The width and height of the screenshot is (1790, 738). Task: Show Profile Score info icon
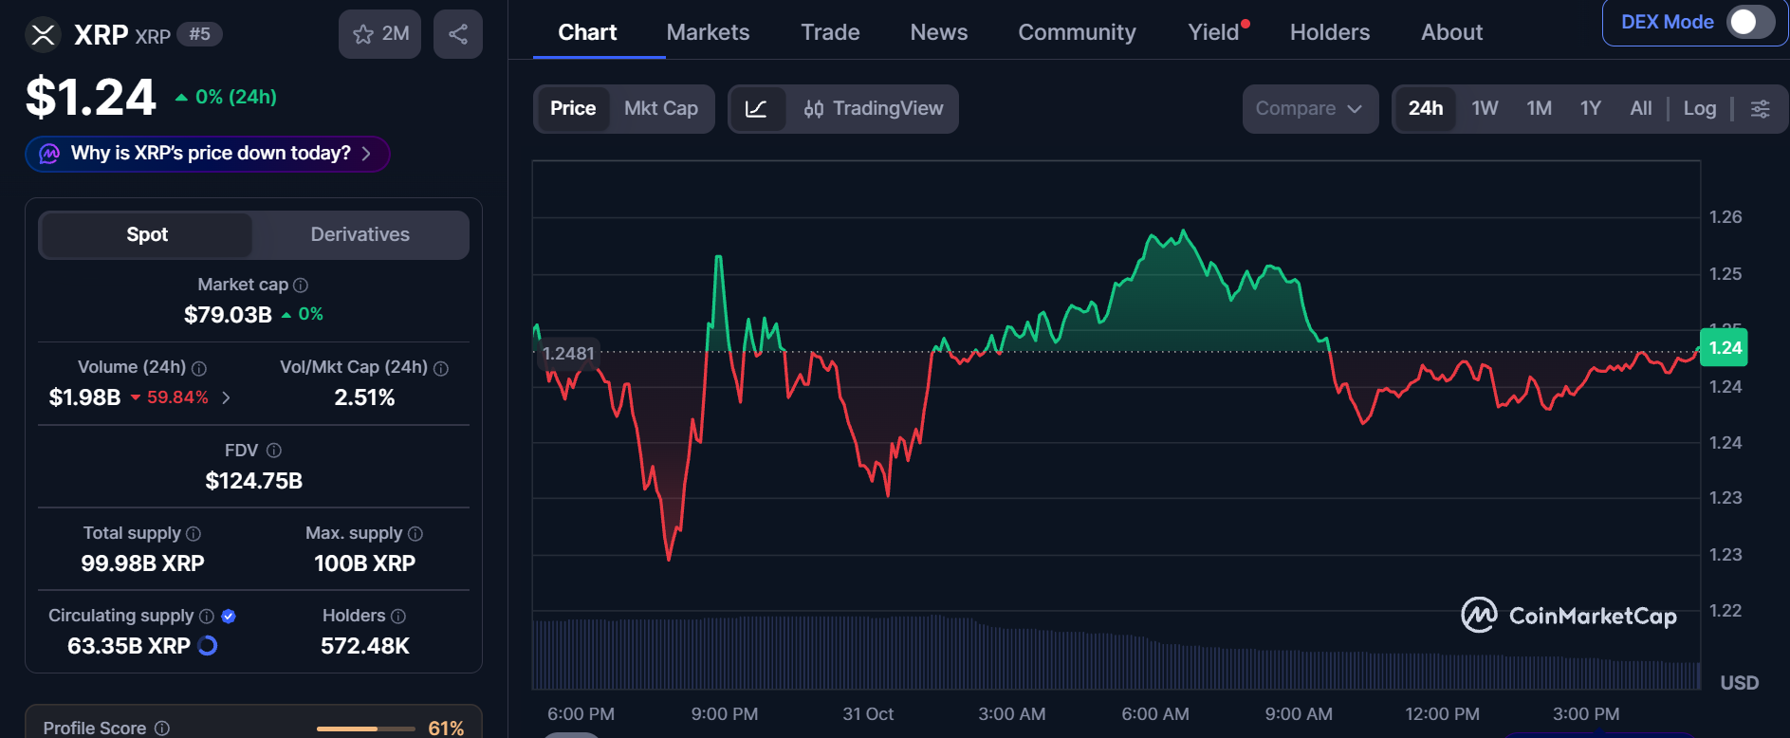pyautogui.click(x=162, y=729)
